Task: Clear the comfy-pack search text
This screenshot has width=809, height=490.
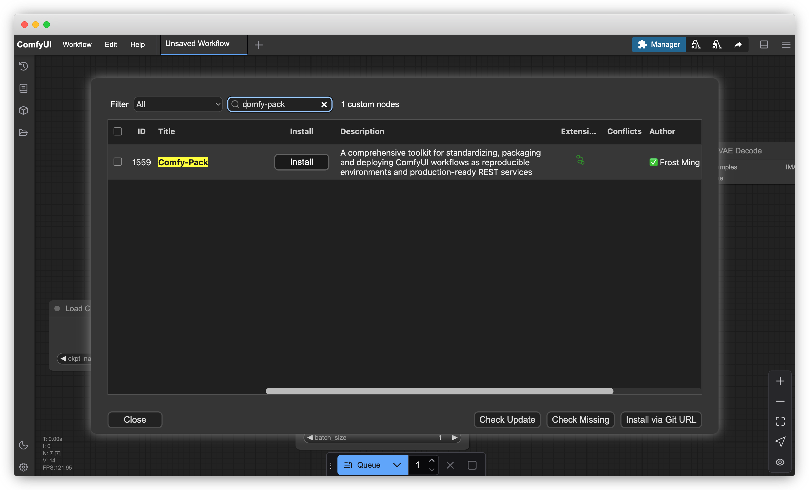Action: click(x=324, y=104)
